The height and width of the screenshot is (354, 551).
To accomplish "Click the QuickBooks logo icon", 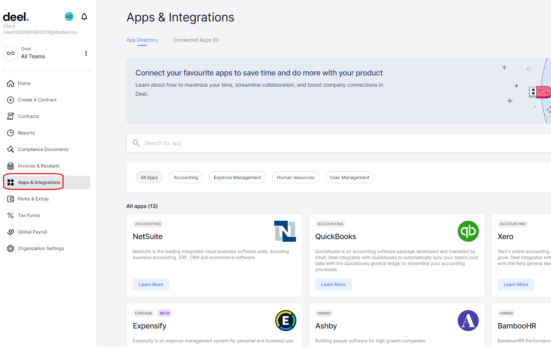I will tap(468, 231).
